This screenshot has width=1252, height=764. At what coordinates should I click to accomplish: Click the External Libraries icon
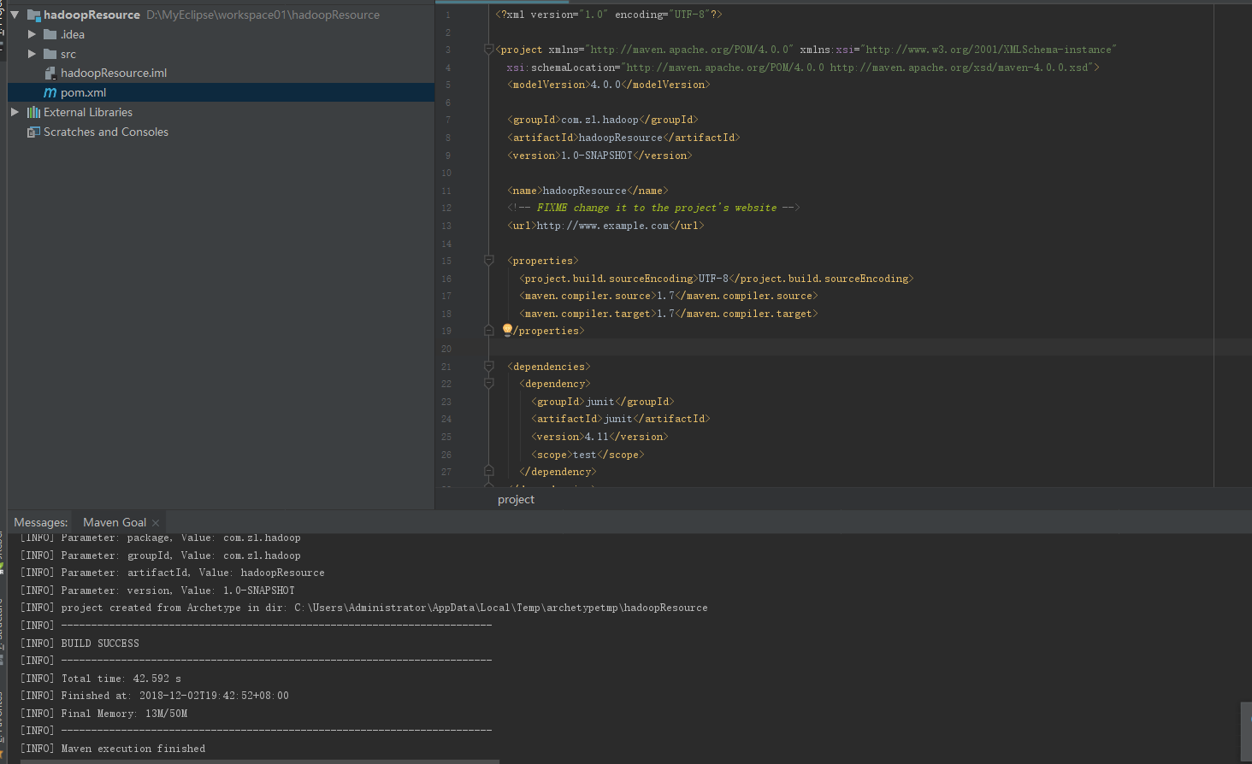point(33,112)
